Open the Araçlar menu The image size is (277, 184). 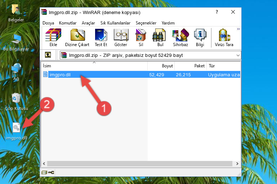(88, 23)
